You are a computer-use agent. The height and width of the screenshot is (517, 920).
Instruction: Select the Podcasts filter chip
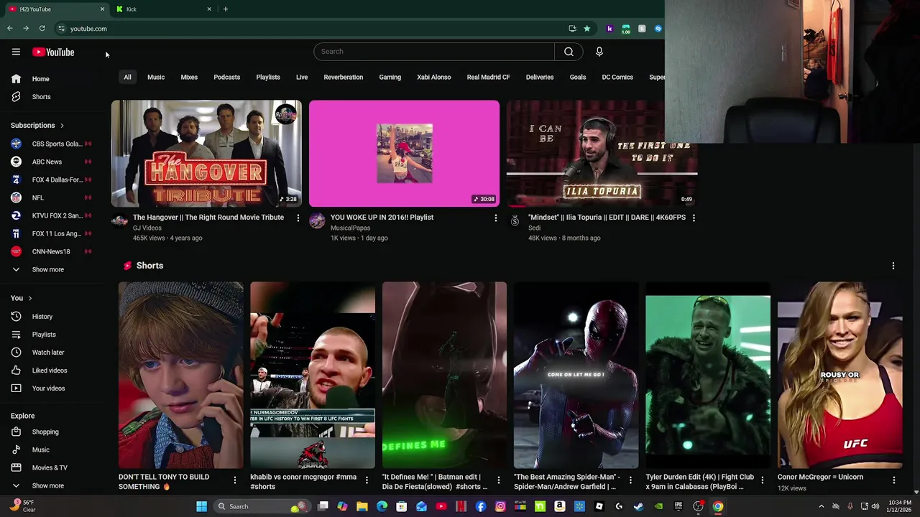coord(226,78)
